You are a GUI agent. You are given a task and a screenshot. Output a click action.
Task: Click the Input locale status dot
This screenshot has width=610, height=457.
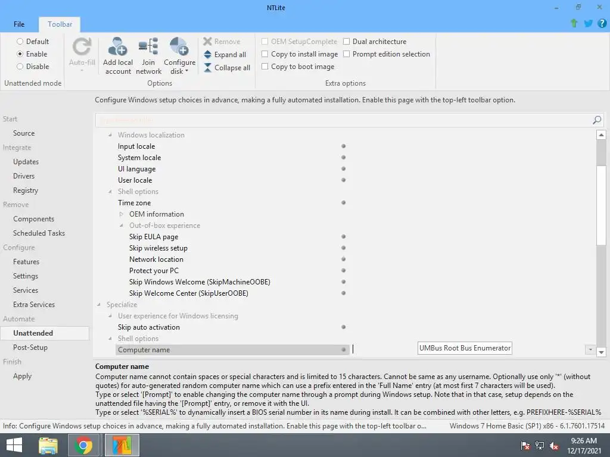click(x=344, y=146)
